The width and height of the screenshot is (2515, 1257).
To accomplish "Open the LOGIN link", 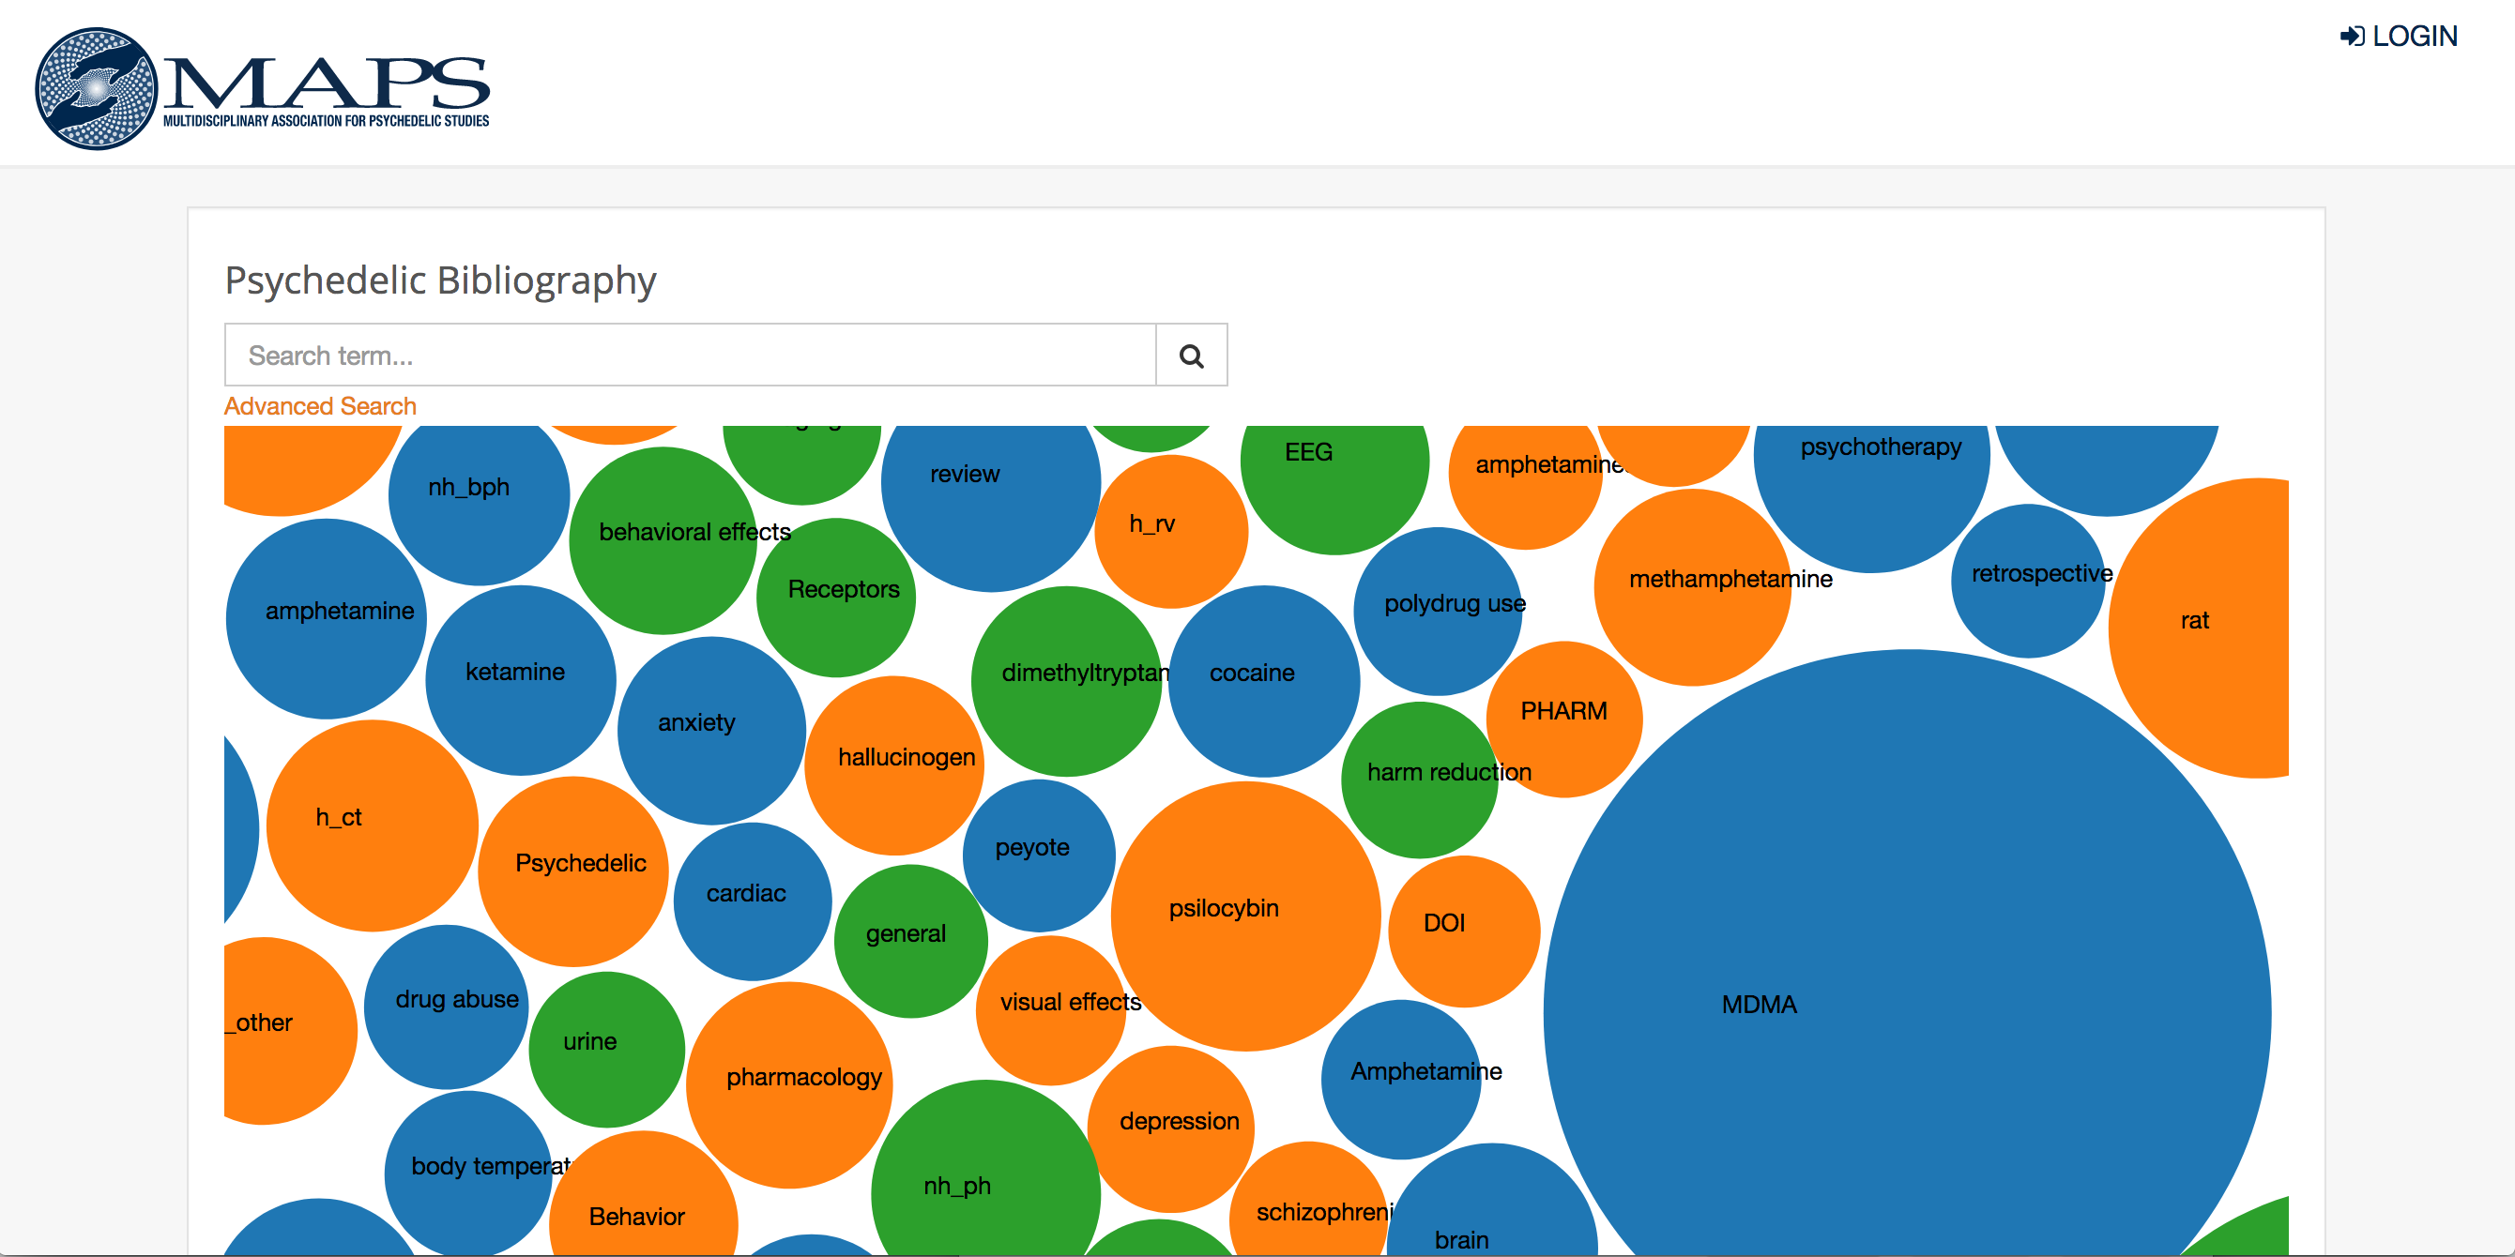I will (x=2399, y=36).
